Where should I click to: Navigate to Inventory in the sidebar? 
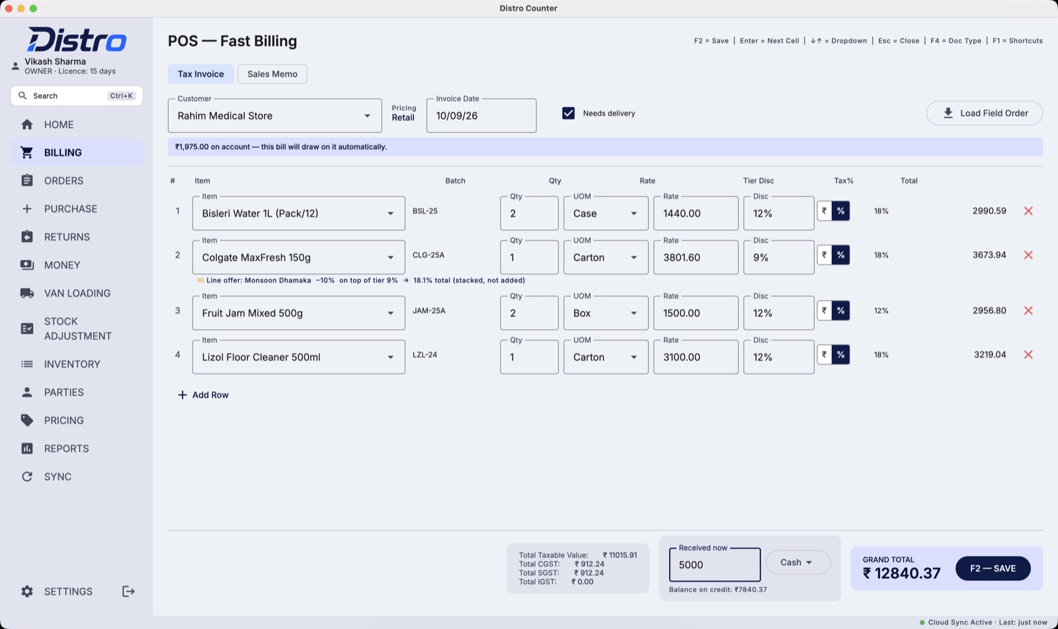coord(77,364)
